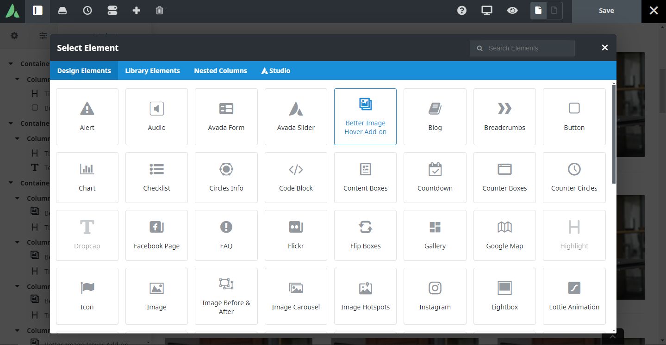This screenshot has height=345, width=666.
Task: Select the Lottie Animation element
Action: [x=574, y=296]
